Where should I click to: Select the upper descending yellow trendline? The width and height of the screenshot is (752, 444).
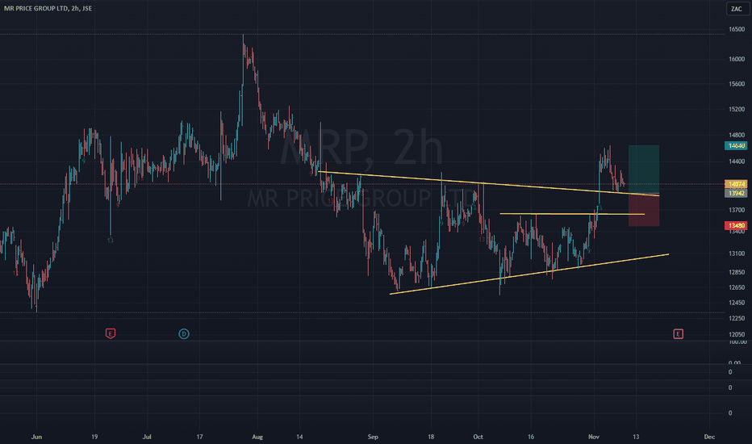tap(488, 183)
